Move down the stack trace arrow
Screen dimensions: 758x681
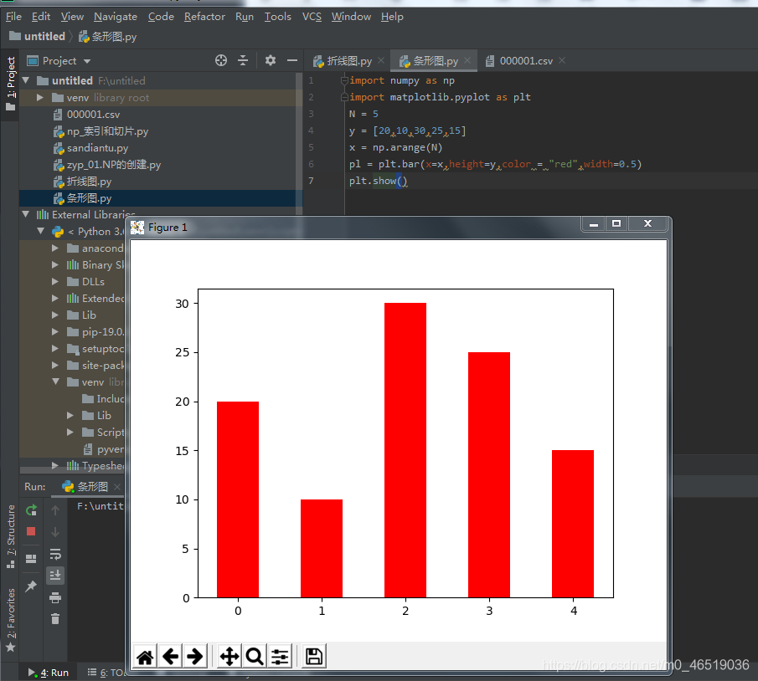pos(55,532)
